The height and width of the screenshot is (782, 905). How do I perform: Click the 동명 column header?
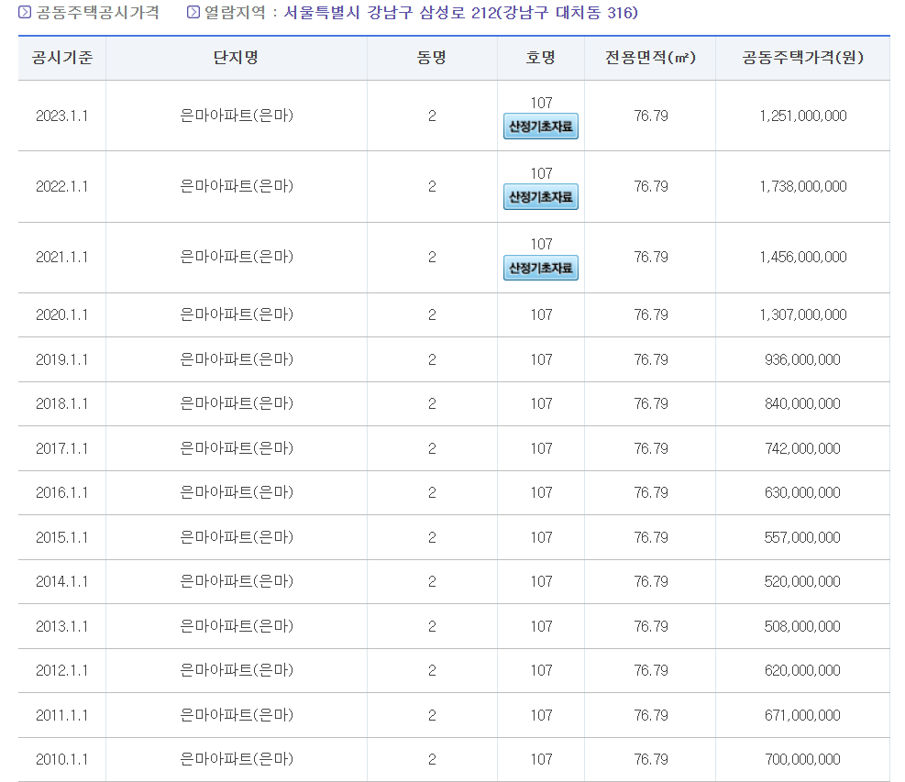(431, 58)
